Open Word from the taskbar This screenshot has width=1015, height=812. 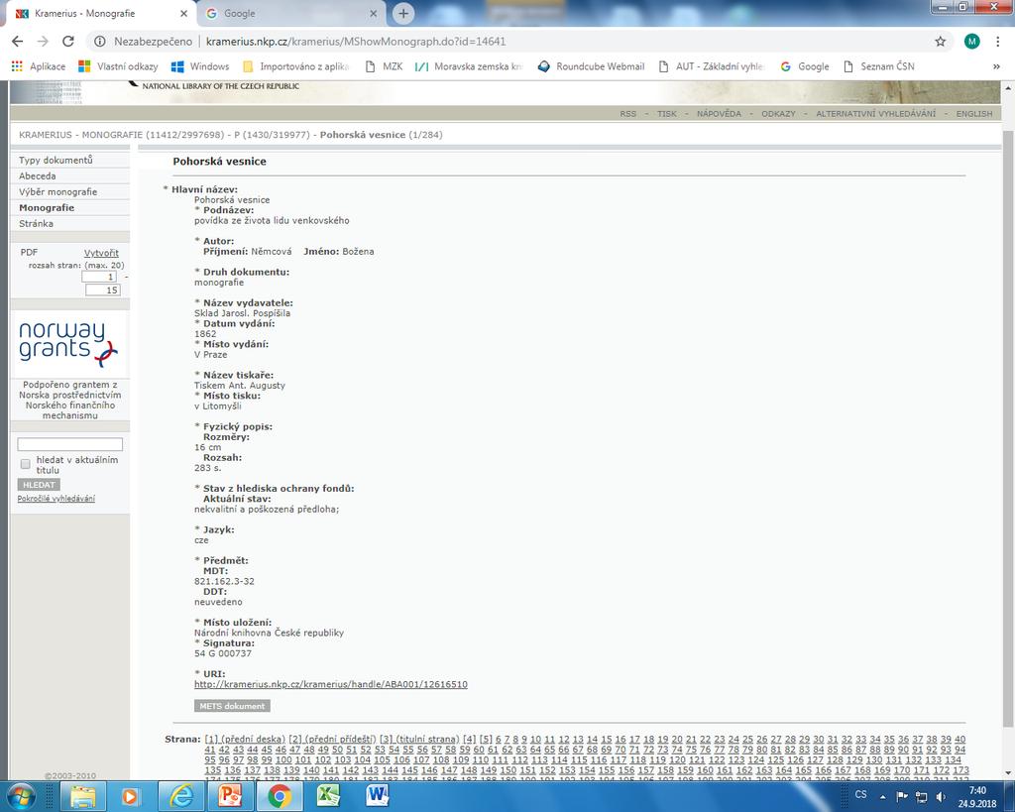pyautogui.click(x=378, y=796)
